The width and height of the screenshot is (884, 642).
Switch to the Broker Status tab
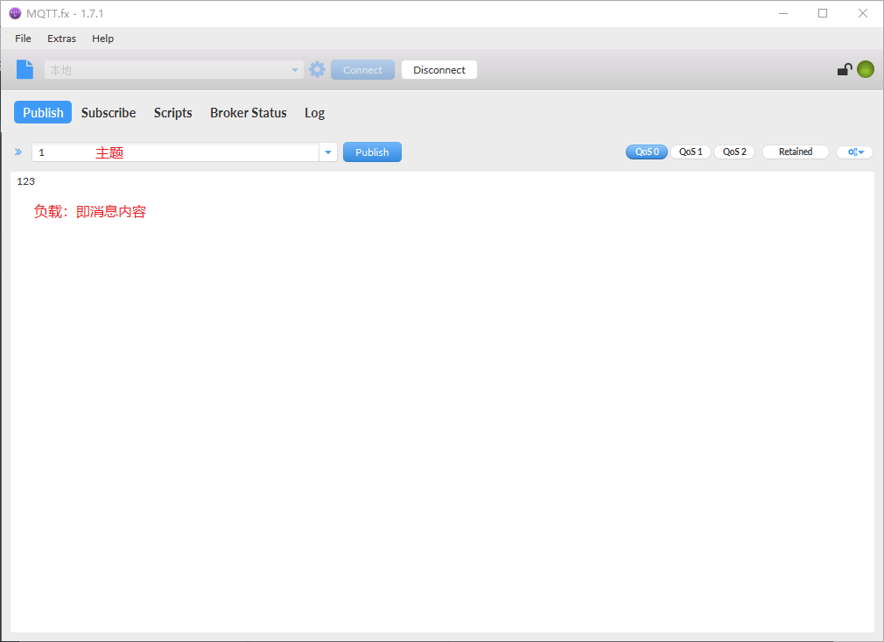[248, 113]
